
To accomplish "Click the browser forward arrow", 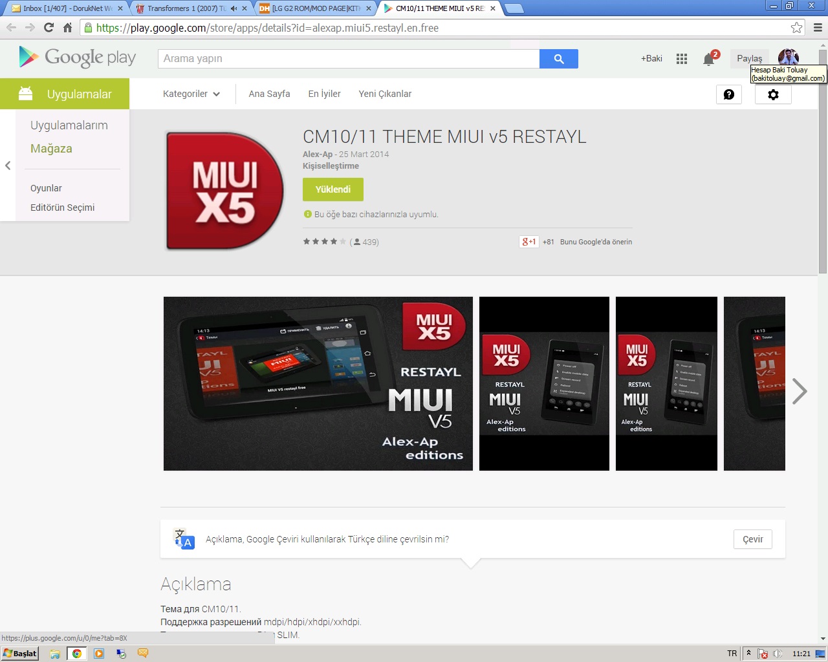I will (x=30, y=28).
